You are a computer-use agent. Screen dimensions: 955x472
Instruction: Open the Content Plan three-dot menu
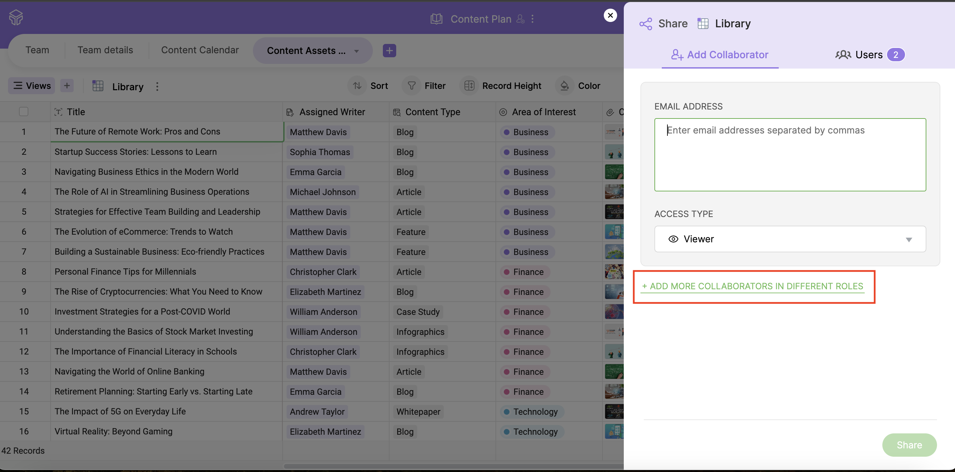click(532, 19)
